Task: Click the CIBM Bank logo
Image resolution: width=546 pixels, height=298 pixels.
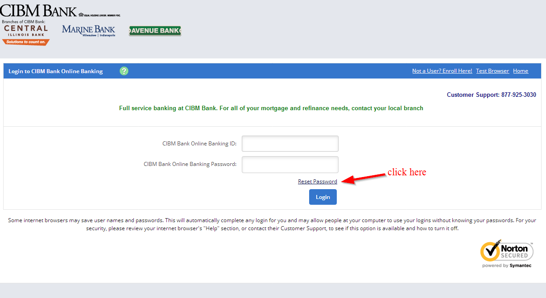Action: 38,11
